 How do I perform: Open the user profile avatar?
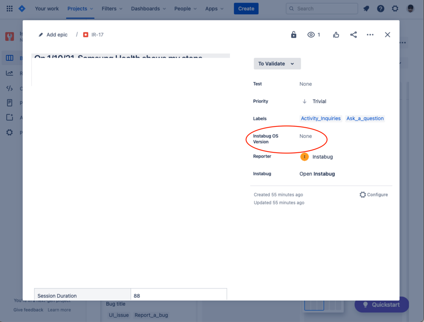[x=410, y=8]
